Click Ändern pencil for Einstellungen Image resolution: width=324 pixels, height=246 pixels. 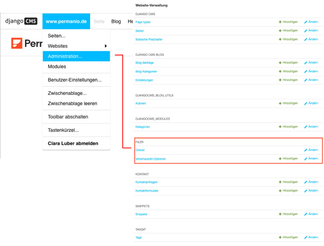[311, 80]
